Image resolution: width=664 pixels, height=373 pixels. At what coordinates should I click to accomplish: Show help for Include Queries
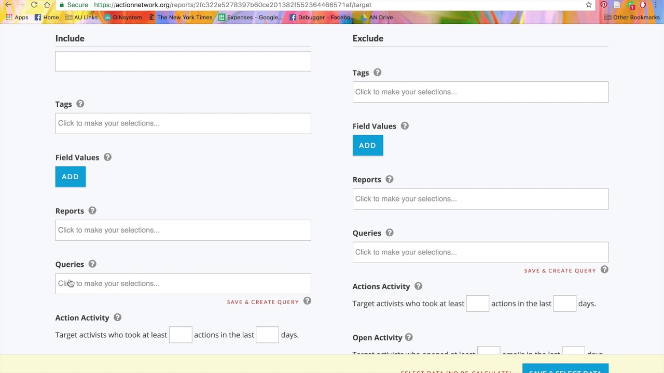(x=92, y=264)
